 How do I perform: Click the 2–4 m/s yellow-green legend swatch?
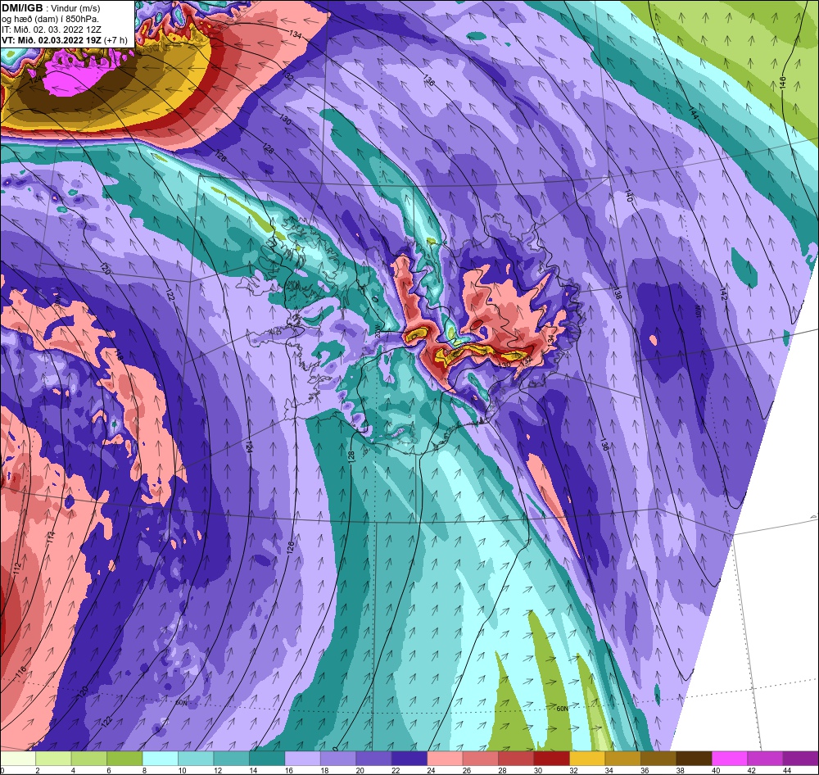[x=53, y=759]
